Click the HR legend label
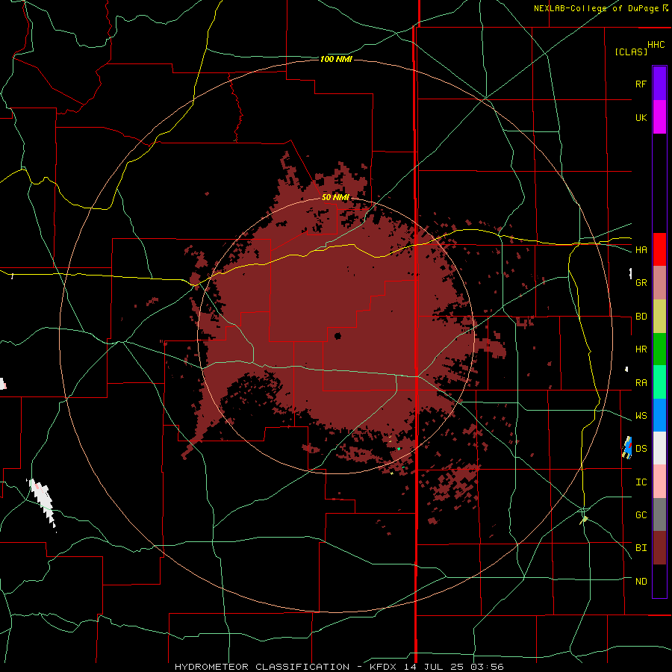Viewport: 672px width, 672px height. pyautogui.click(x=641, y=349)
